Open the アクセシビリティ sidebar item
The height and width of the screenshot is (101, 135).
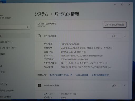[3, 84]
